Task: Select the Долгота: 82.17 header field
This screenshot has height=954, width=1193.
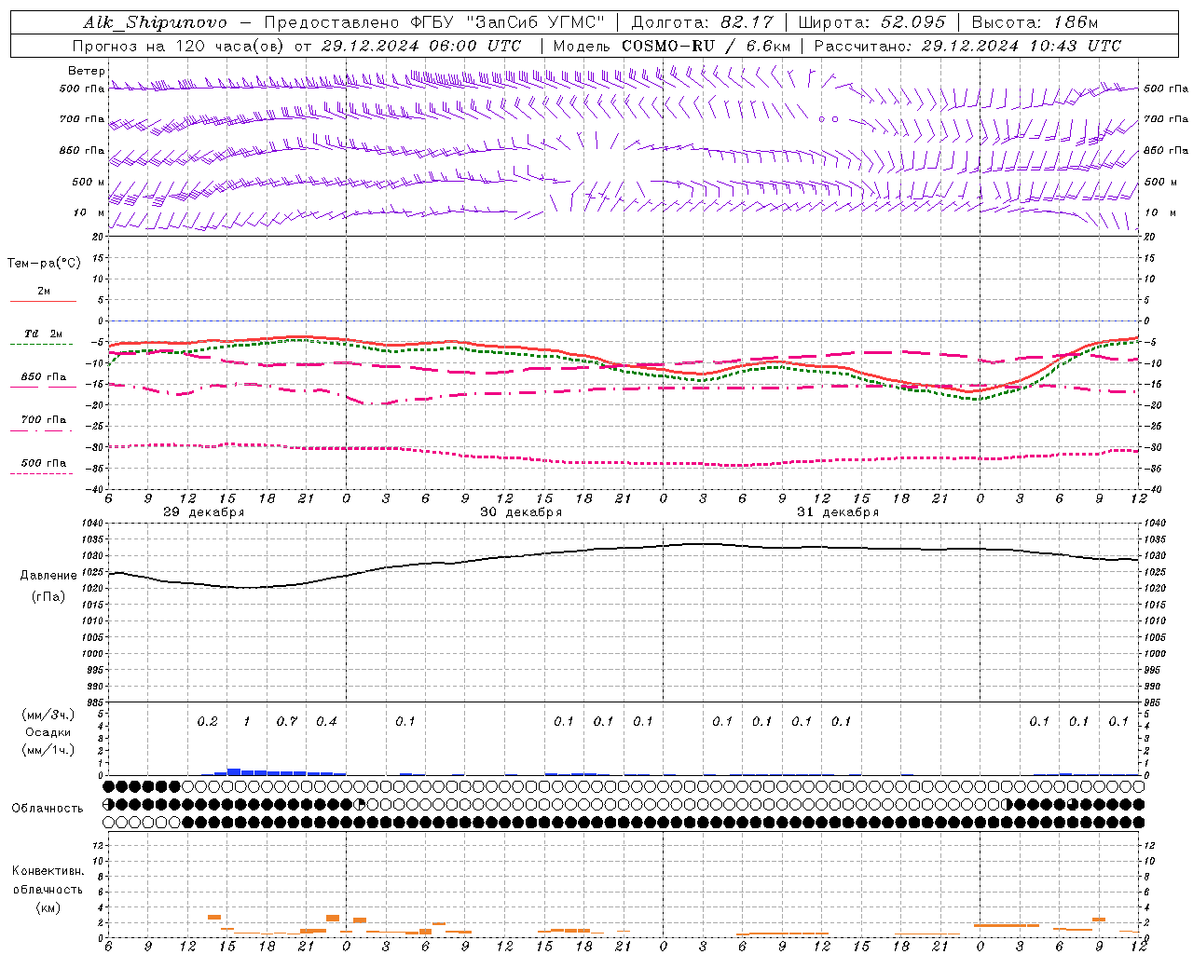Action: coord(705,22)
